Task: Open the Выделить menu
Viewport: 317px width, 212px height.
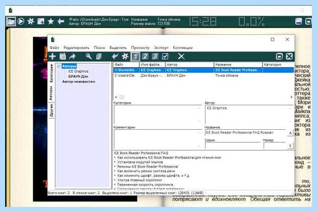Action: (x=118, y=48)
